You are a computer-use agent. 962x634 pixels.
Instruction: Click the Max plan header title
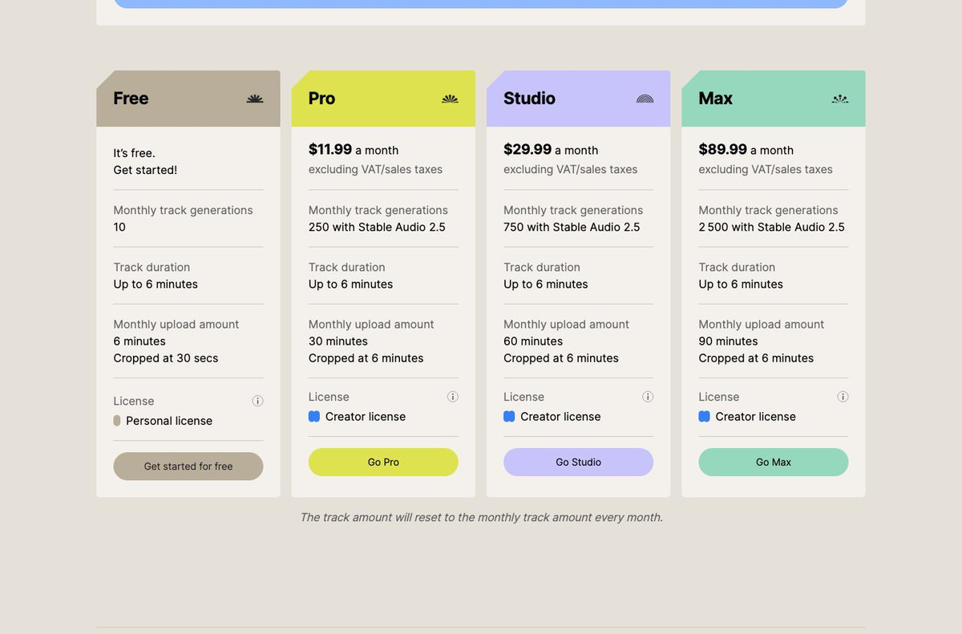pyautogui.click(x=715, y=99)
